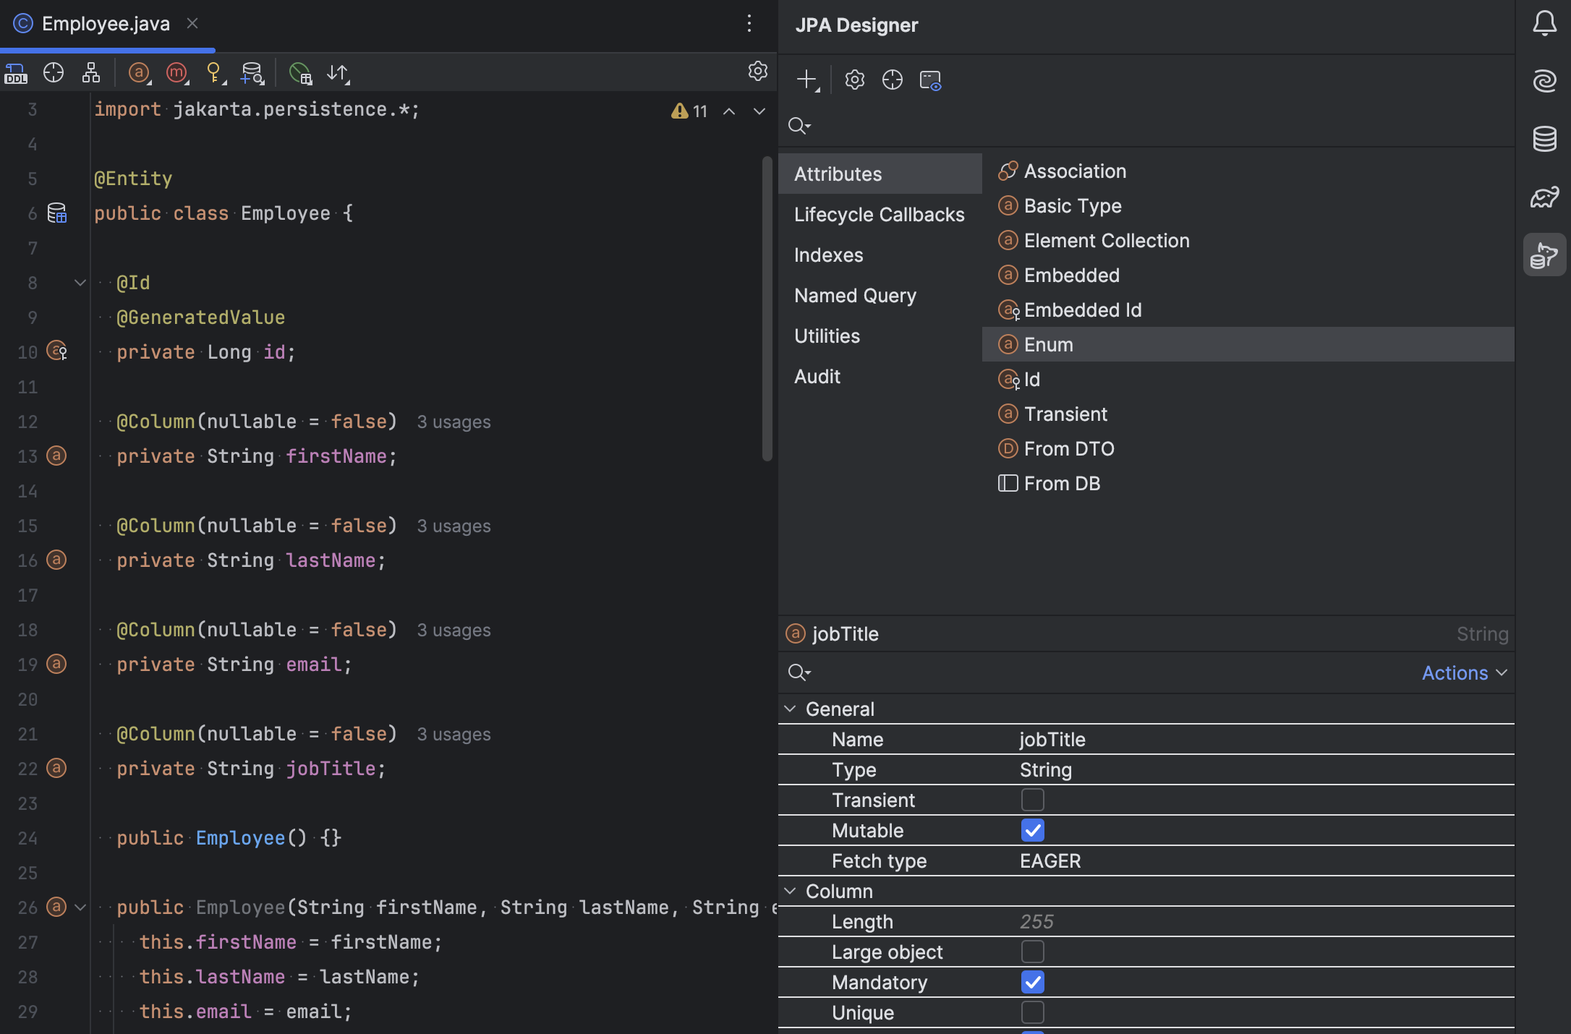This screenshot has width=1571, height=1034.
Task: Click the database query search toolbar icon
Action: pyautogui.click(x=252, y=72)
